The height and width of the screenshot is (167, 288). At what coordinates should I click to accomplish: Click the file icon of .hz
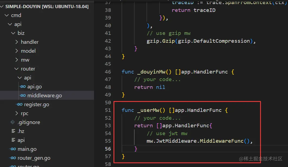tap(13, 131)
